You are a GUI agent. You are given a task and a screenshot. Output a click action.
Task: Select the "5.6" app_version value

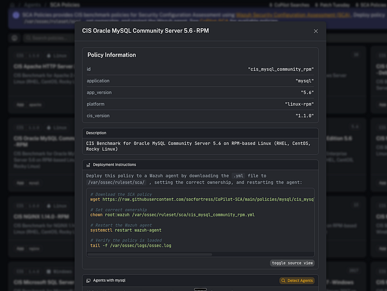coord(307,92)
